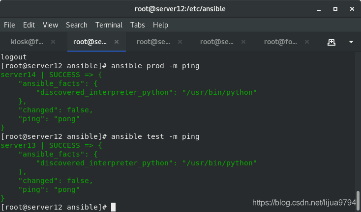Image resolution: width=361 pixels, height=212 pixels.
Task: Close the fourth root@se... tab
Action: [x=243, y=42]
